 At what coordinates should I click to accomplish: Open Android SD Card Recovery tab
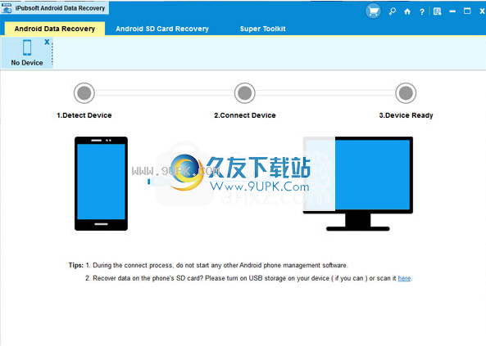tap(162, 29)
